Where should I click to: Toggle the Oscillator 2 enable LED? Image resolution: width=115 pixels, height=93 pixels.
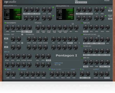coord(53,16)
